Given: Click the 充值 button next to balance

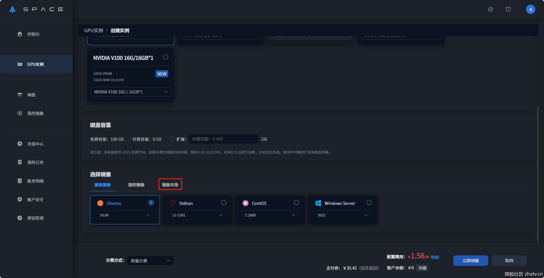Looking at the screenshot, I should point(422,268).
